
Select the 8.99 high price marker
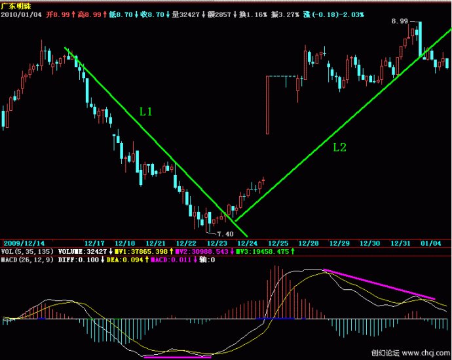tap(399, 22)
